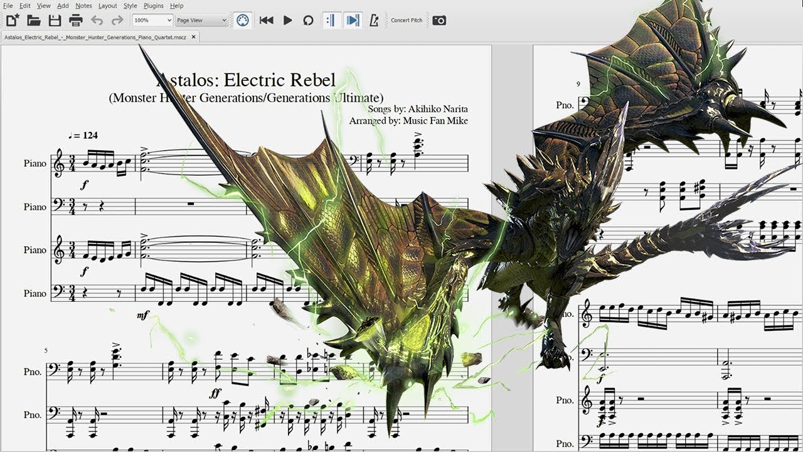803x452 pixels.
Task: Undo the last action
Action: point(97,20)
